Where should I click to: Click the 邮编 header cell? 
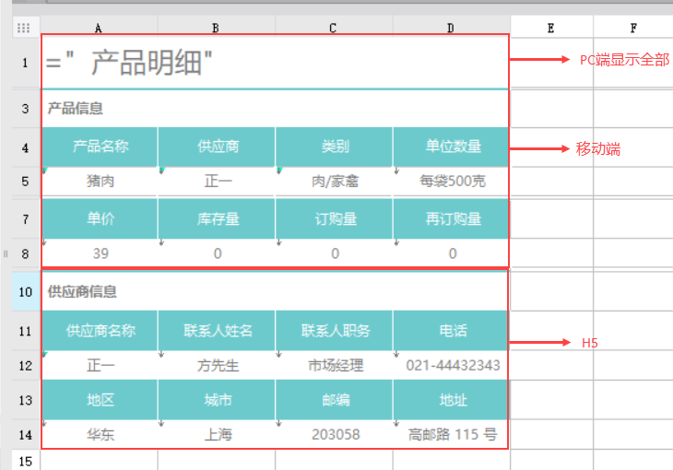(334, 400)
